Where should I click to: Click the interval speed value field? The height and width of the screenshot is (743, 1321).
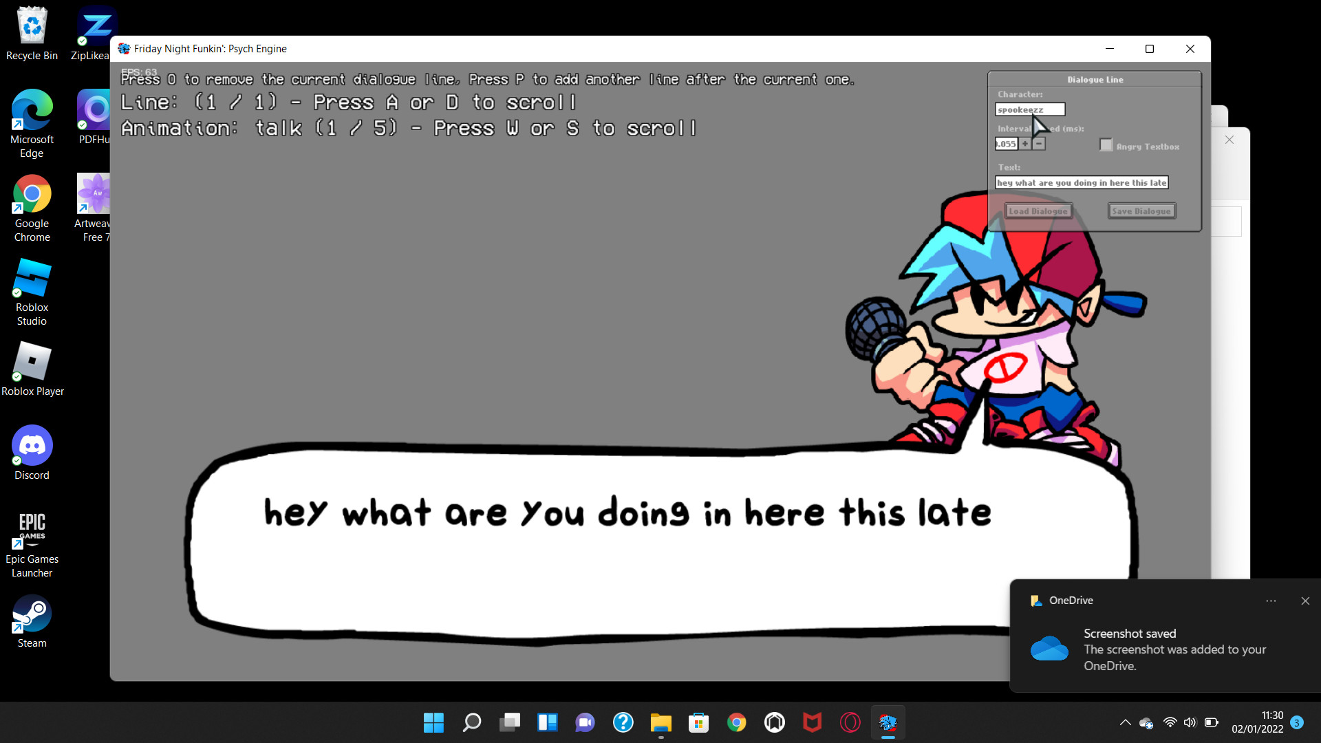point(1007,144)
